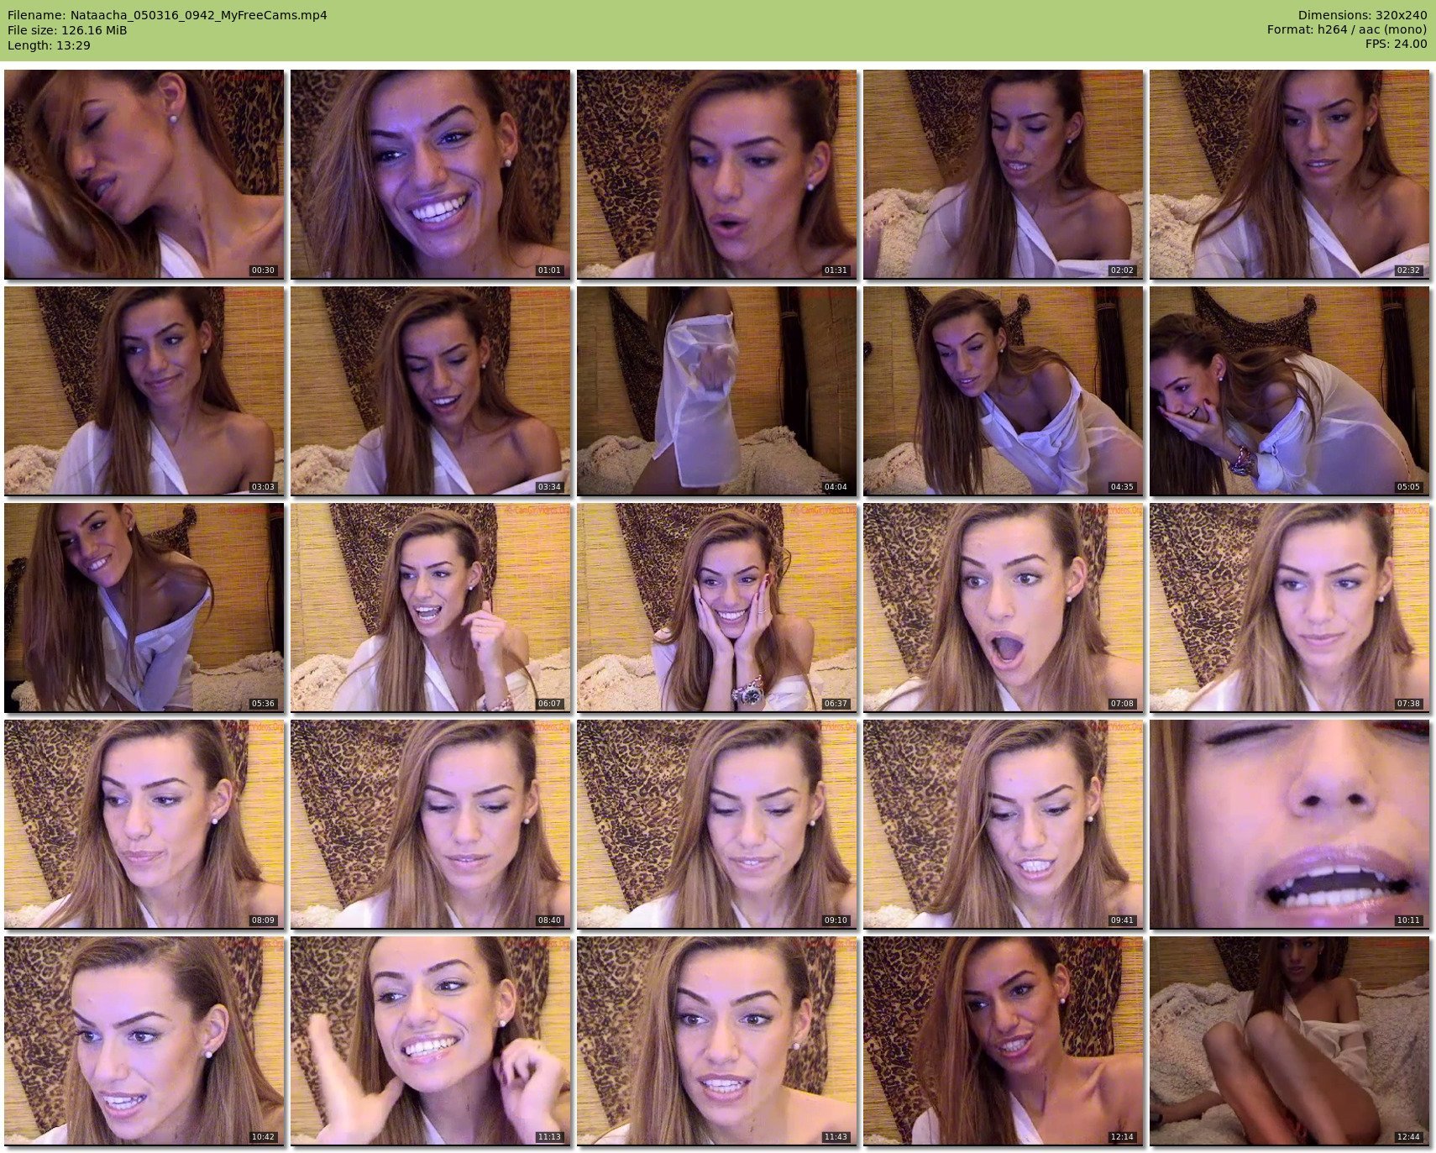
Task: Open the frame marked 05:36
Action: coord(144,607)
